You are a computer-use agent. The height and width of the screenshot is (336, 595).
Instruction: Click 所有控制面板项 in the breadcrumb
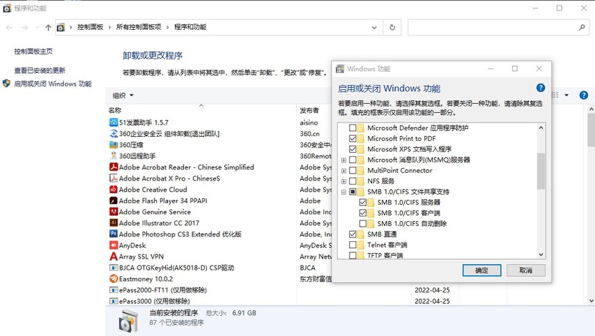click(138, 27)
